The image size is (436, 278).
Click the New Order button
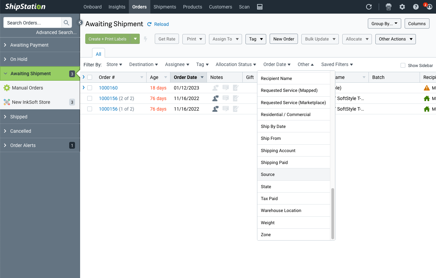tap(283, 39)
